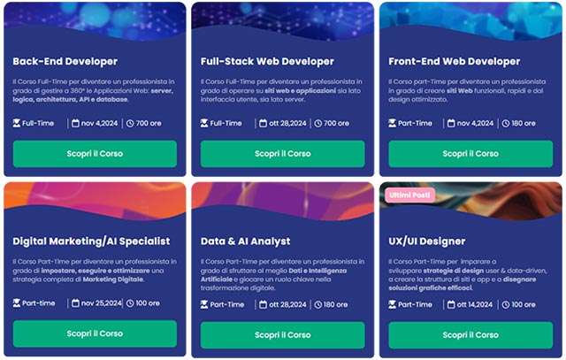The height and width of the screenshot is (360, 566).
Task: Click the clock icon beside 180 ore on Front-End card
Action: [507, 124]
